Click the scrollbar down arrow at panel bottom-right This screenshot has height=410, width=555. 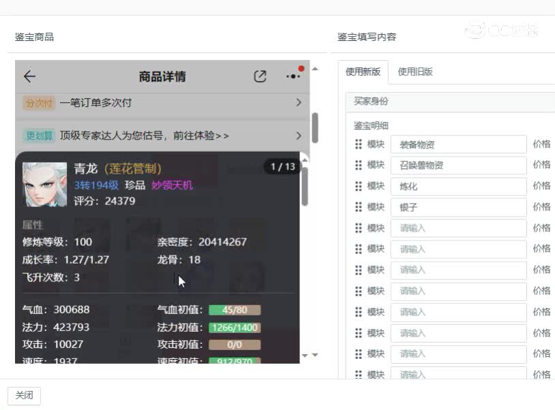tap(315, 355)
